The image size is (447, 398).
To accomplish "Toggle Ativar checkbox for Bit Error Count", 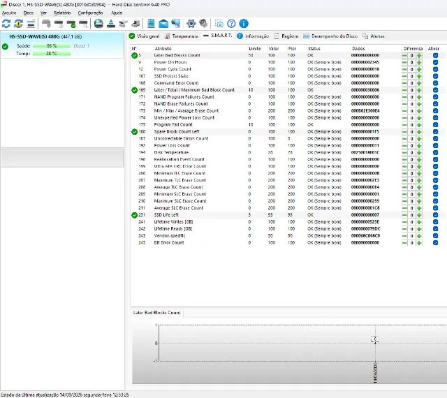I will (435, 243).
